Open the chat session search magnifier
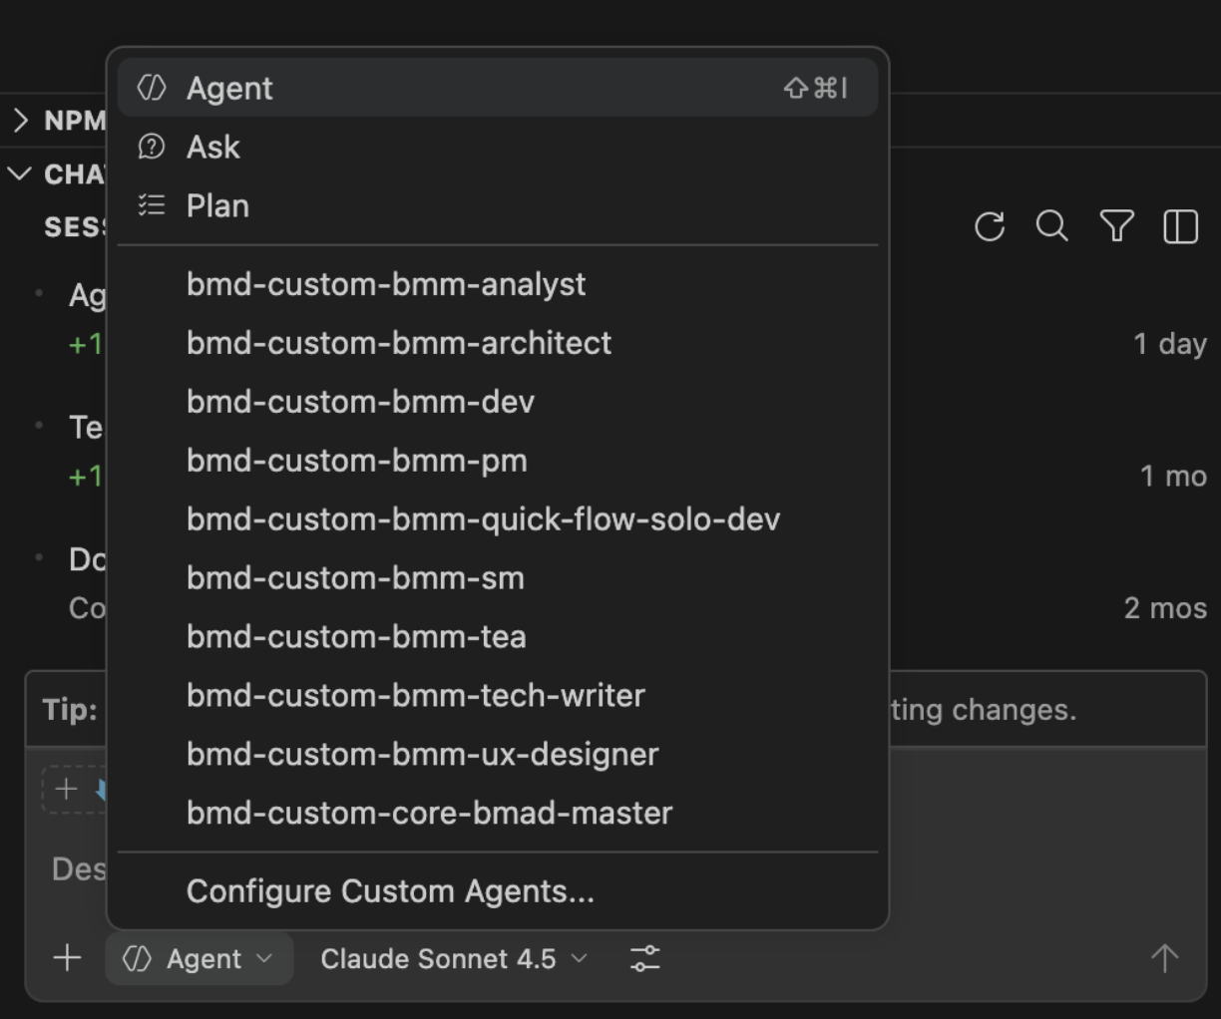The image size is (1221, 1019). click(1051, 226)
